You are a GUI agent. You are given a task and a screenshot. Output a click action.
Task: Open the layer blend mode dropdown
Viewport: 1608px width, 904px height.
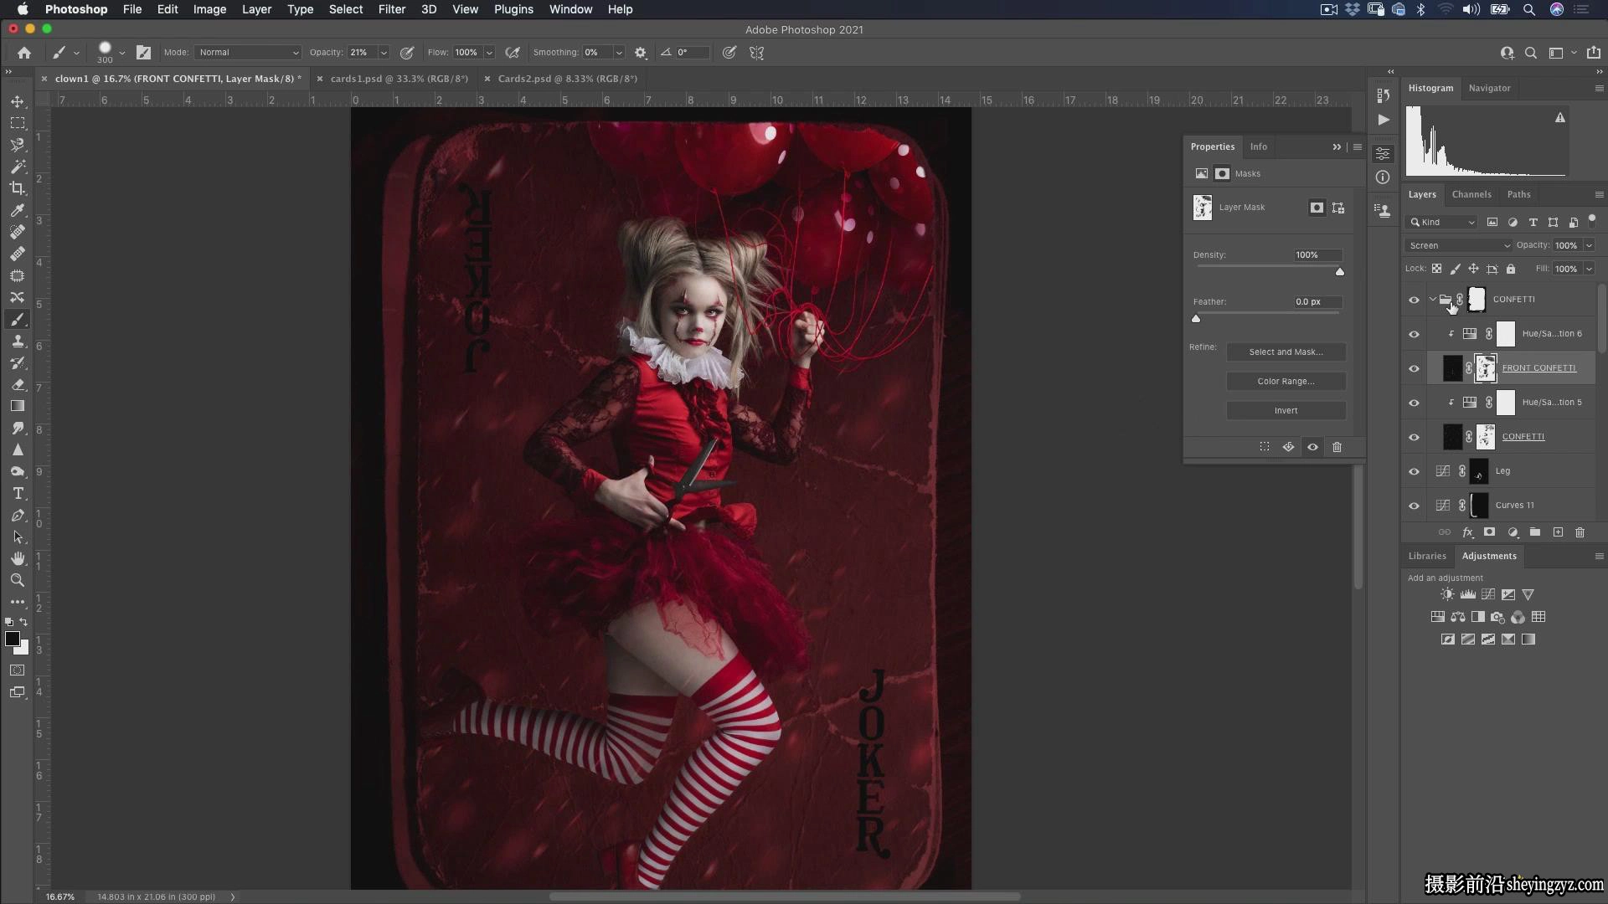tap(1459, 245)
